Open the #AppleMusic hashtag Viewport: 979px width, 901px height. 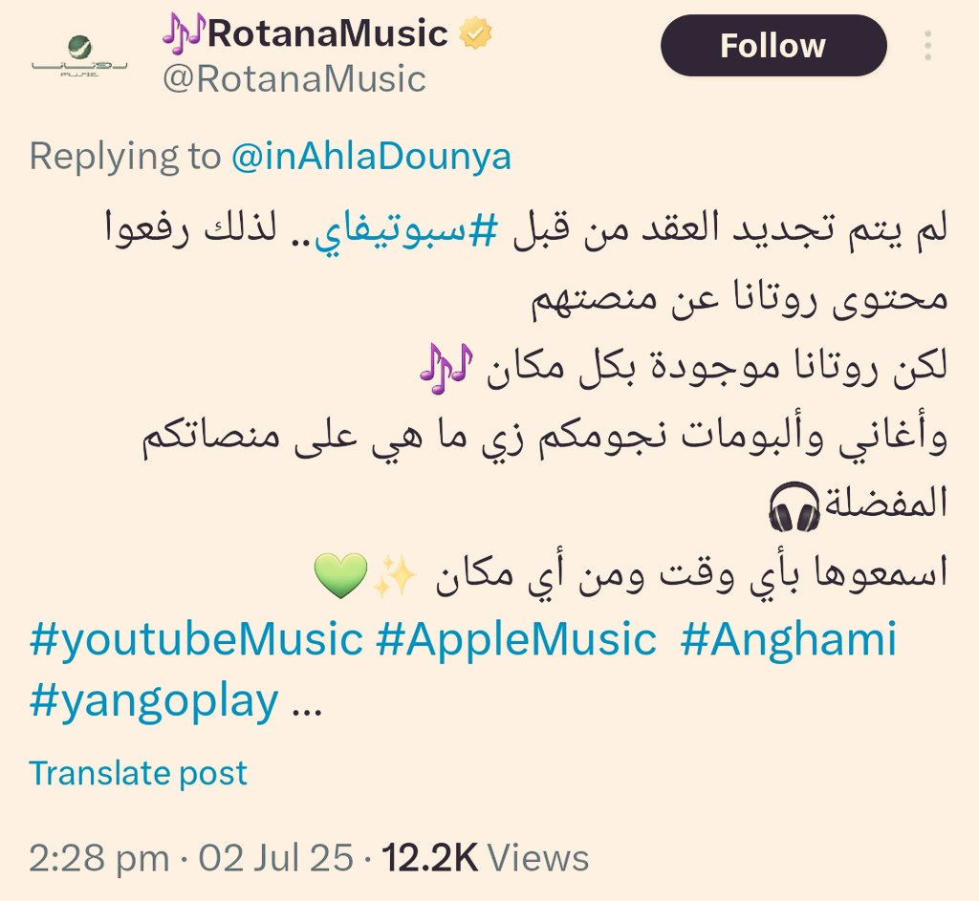516,639
